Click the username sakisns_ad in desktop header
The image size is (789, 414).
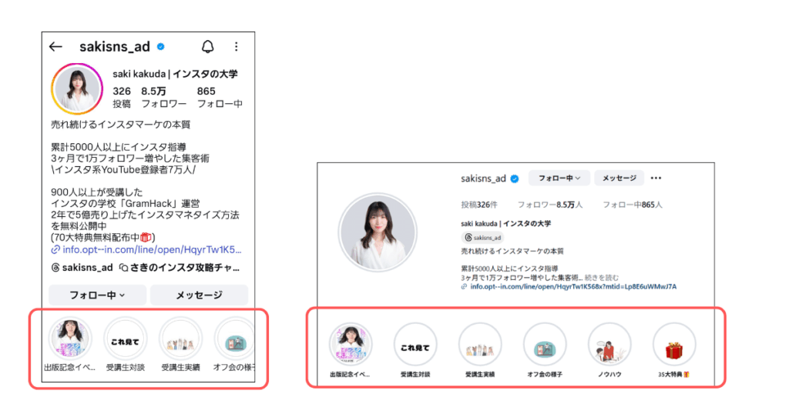click(483, 179)
